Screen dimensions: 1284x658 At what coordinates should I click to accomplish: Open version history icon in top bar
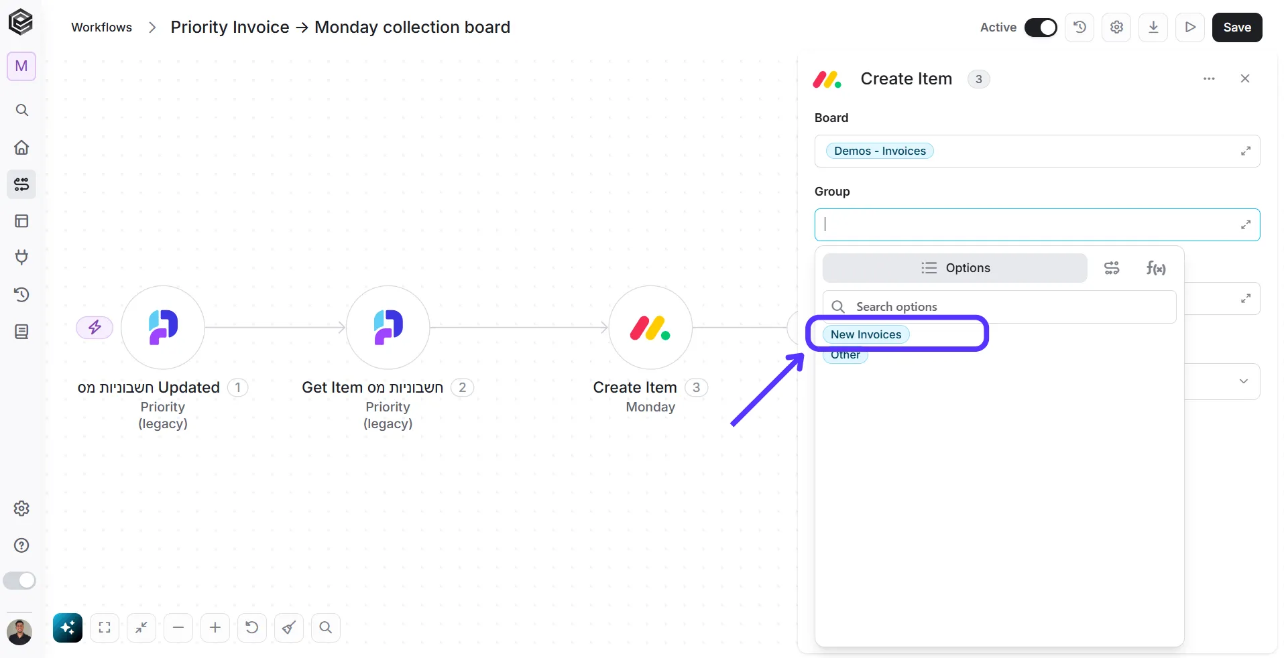[1079, 27]
